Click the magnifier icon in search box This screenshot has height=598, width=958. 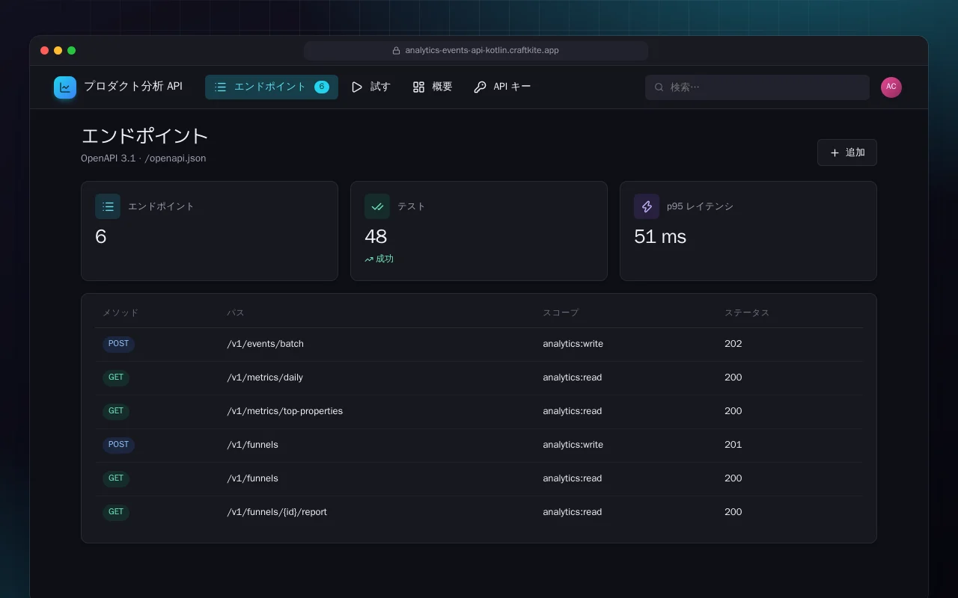pos(659,87)
